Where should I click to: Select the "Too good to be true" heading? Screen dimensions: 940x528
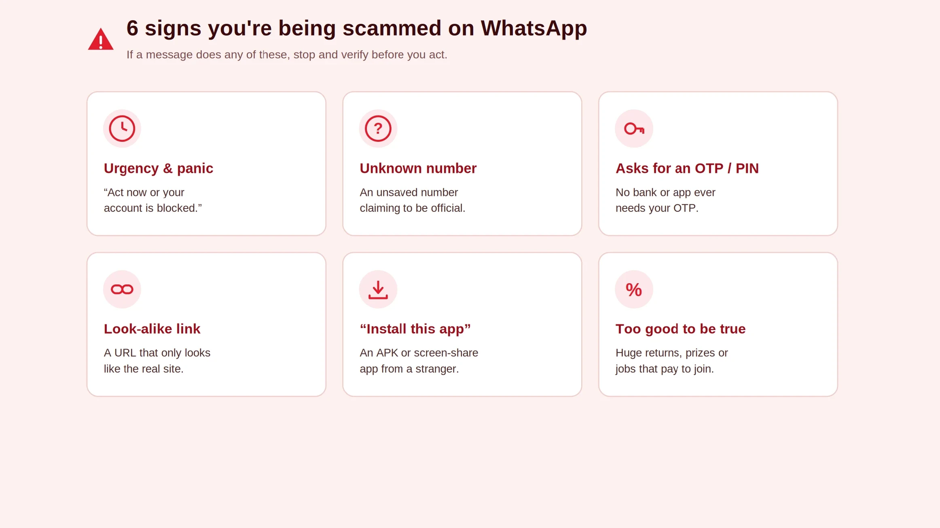pyautogui.click(x=681, y=328)
